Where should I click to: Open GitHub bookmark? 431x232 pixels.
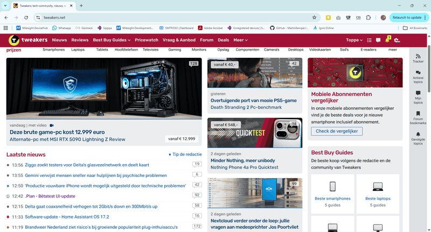tap(289, 28)
